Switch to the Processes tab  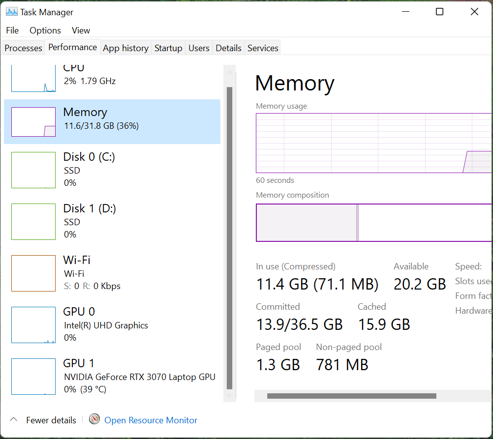tap(23, 48)
